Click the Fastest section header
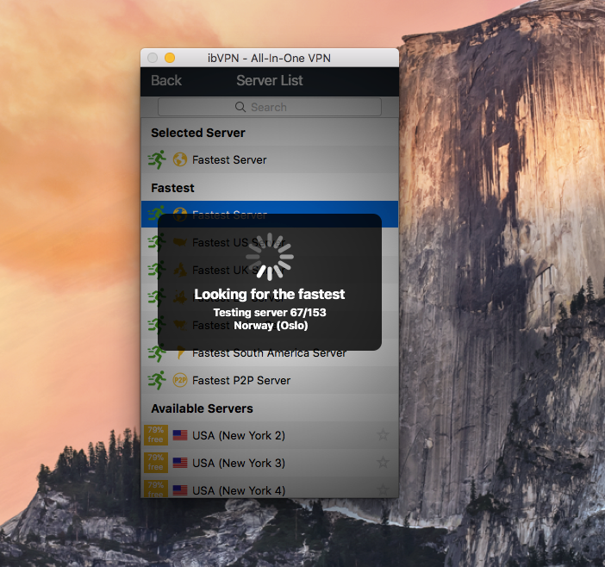The image size is (605, 567). 172,188
